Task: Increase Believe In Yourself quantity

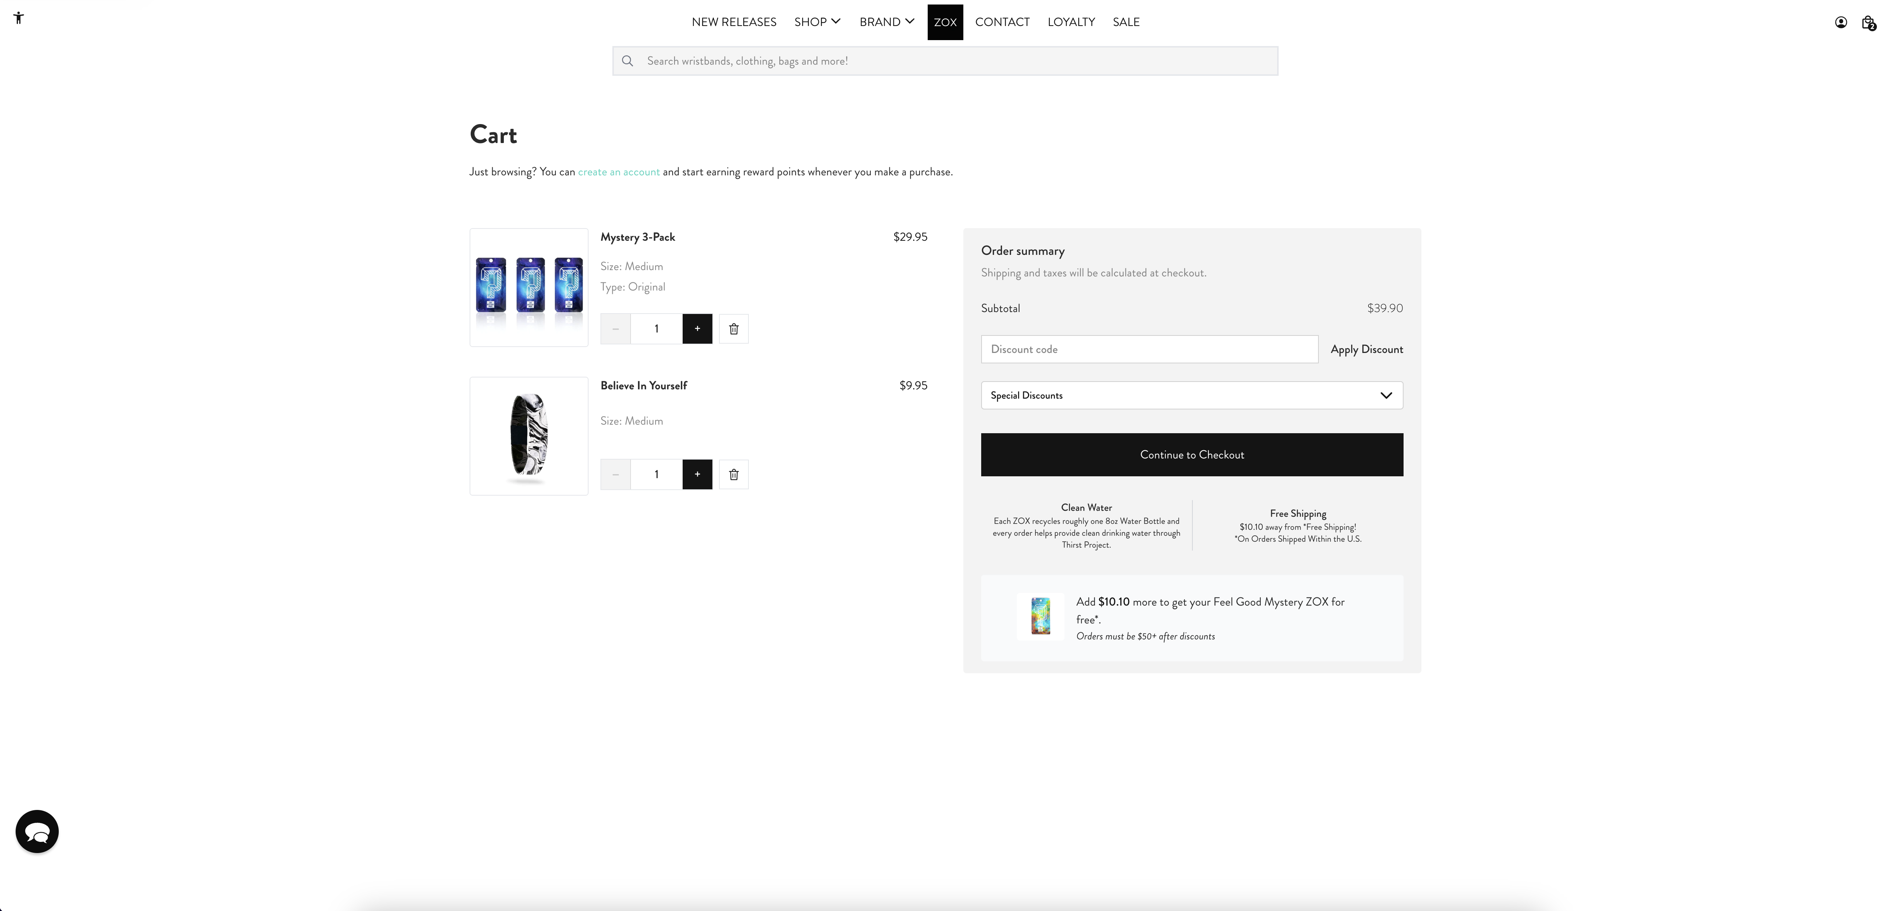Action: point(698,474)
